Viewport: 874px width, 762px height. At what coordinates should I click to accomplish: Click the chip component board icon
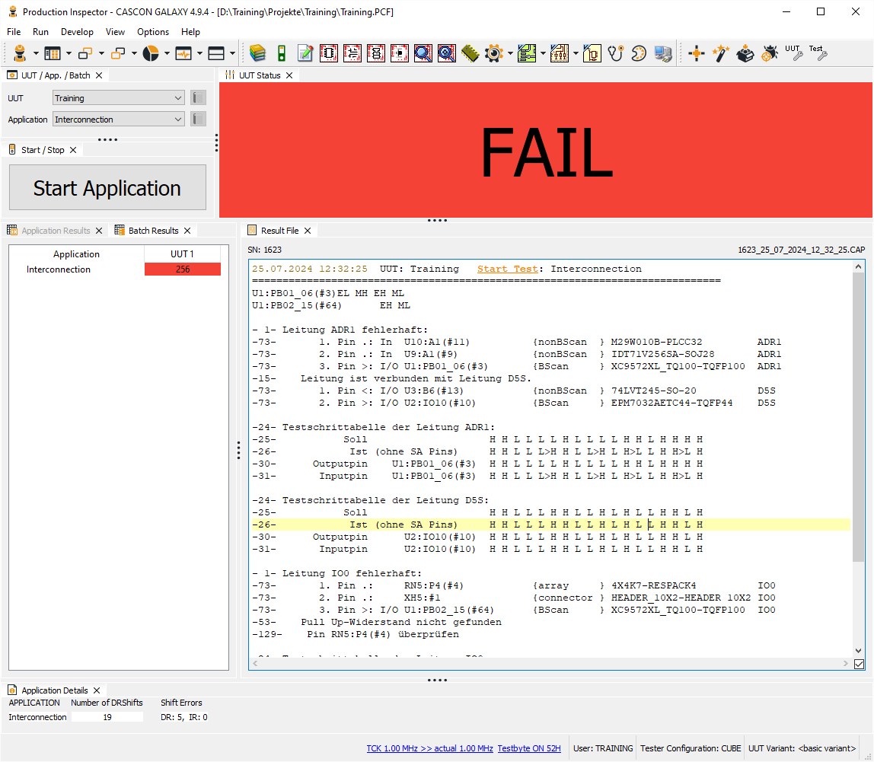tap(328, 53)
